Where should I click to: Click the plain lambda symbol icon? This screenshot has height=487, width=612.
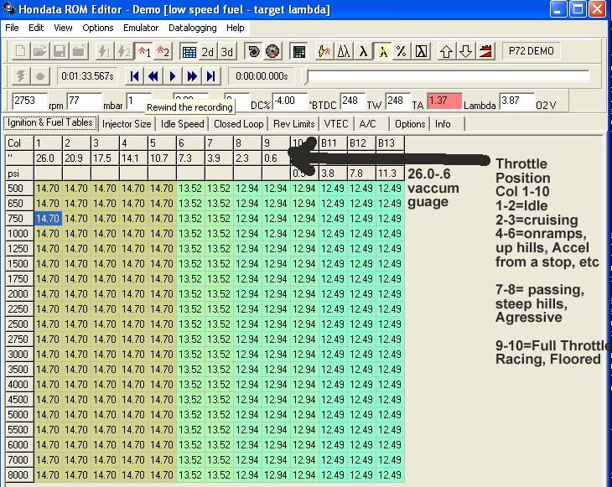pos(363,51)
